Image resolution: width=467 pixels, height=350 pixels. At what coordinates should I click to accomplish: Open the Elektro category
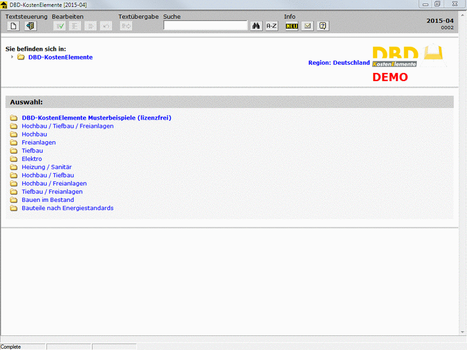coord(32,159)
